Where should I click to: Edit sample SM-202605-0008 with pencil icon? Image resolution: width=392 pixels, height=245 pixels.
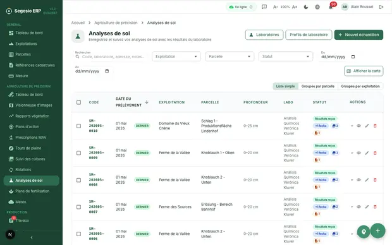[367, 180]
